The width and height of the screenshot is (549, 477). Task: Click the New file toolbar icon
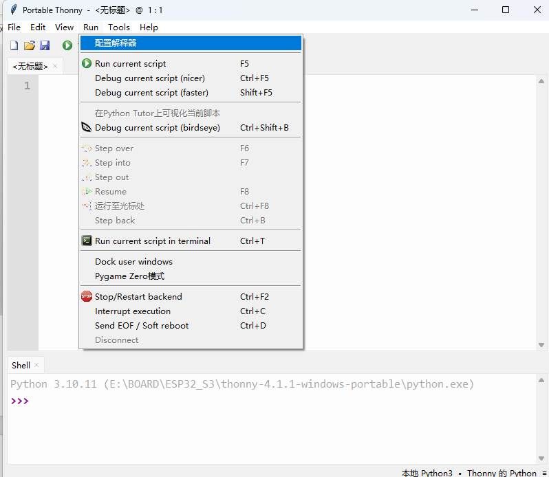[14, 45]
